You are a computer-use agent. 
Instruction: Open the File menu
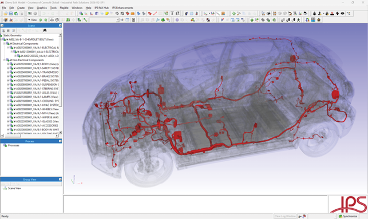pyautogui.click(x=4, y=8)
